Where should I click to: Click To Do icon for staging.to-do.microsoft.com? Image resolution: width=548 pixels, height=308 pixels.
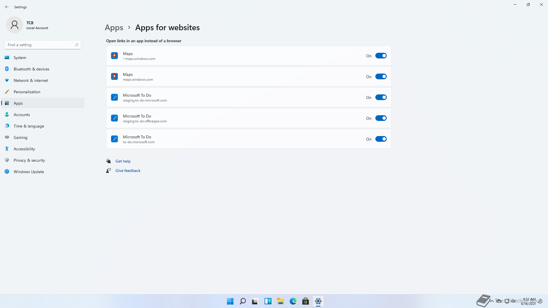point(114,97)
